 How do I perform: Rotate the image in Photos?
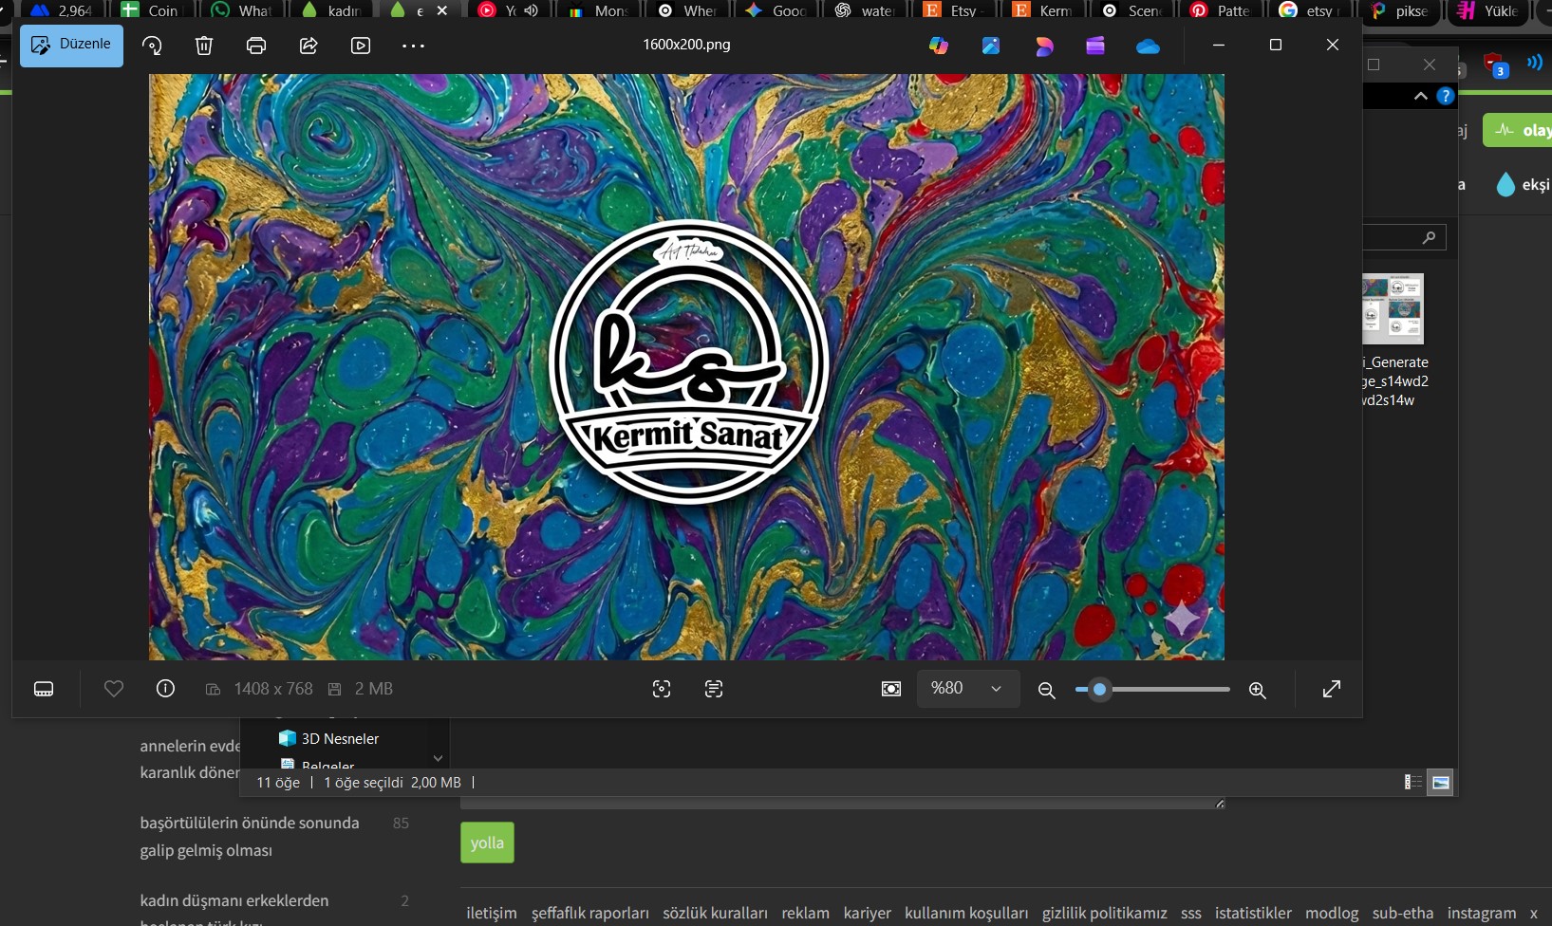pyautogui.click(x=152, y=46)
